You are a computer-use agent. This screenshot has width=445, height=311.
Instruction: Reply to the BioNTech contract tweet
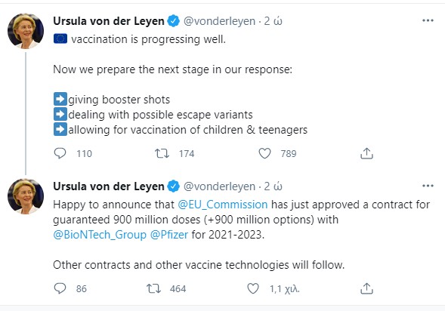(60, 288)
